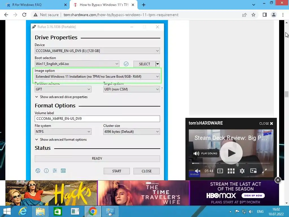Unmute the video with the speaker icon
Image resolution: width=289 pixels, height=217 pixels.
197,171
